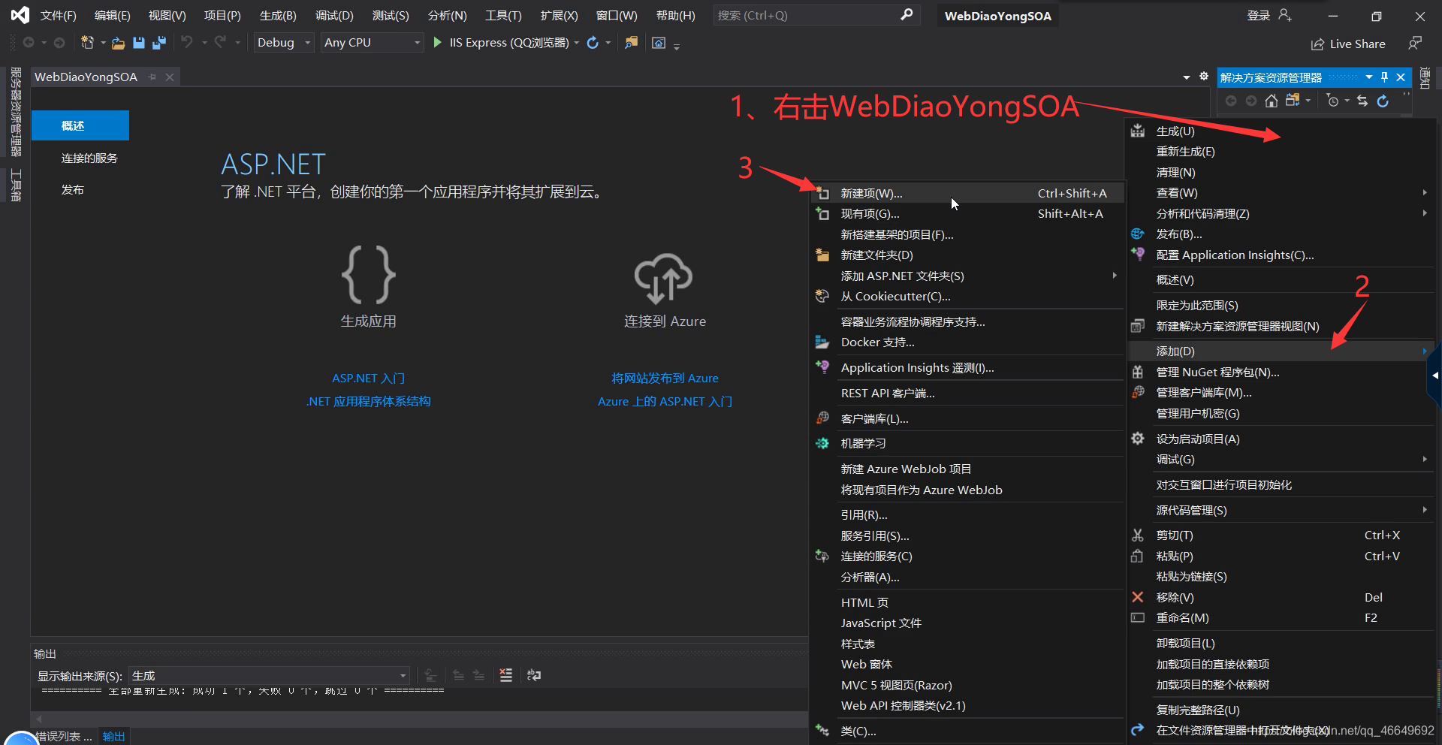Open the ASP.NET 入门 link
The height and width of the screenshot is (745, 1442).
pos(368,379)
